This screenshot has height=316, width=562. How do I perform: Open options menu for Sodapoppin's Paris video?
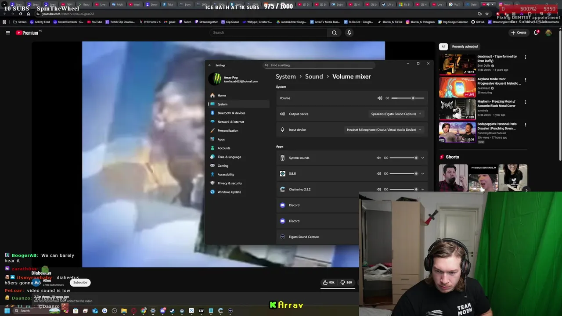(x=525, y=125)
